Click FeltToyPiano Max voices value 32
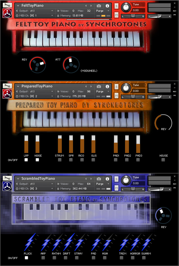Screen dimensions: 179x266 89,11
